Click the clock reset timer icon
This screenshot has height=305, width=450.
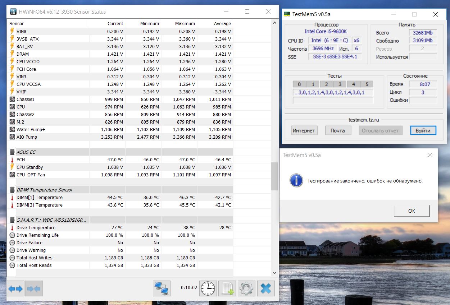[x=208, y=288]
